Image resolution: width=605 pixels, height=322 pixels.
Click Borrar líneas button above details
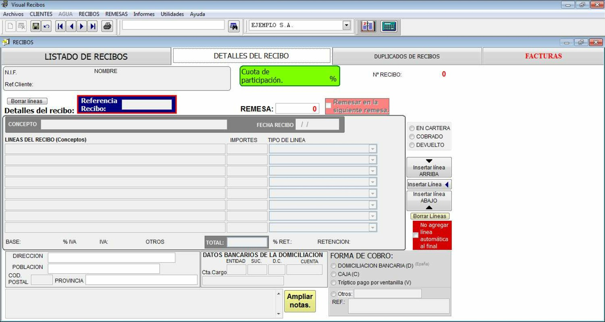pos(27,101)
